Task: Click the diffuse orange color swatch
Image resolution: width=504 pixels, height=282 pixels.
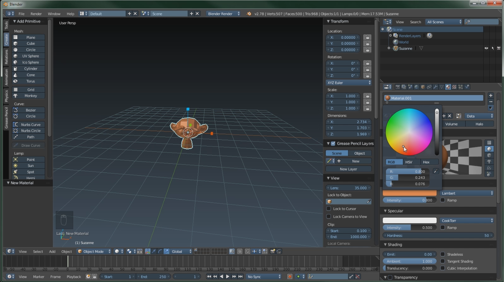Action: tap(410, 193)
